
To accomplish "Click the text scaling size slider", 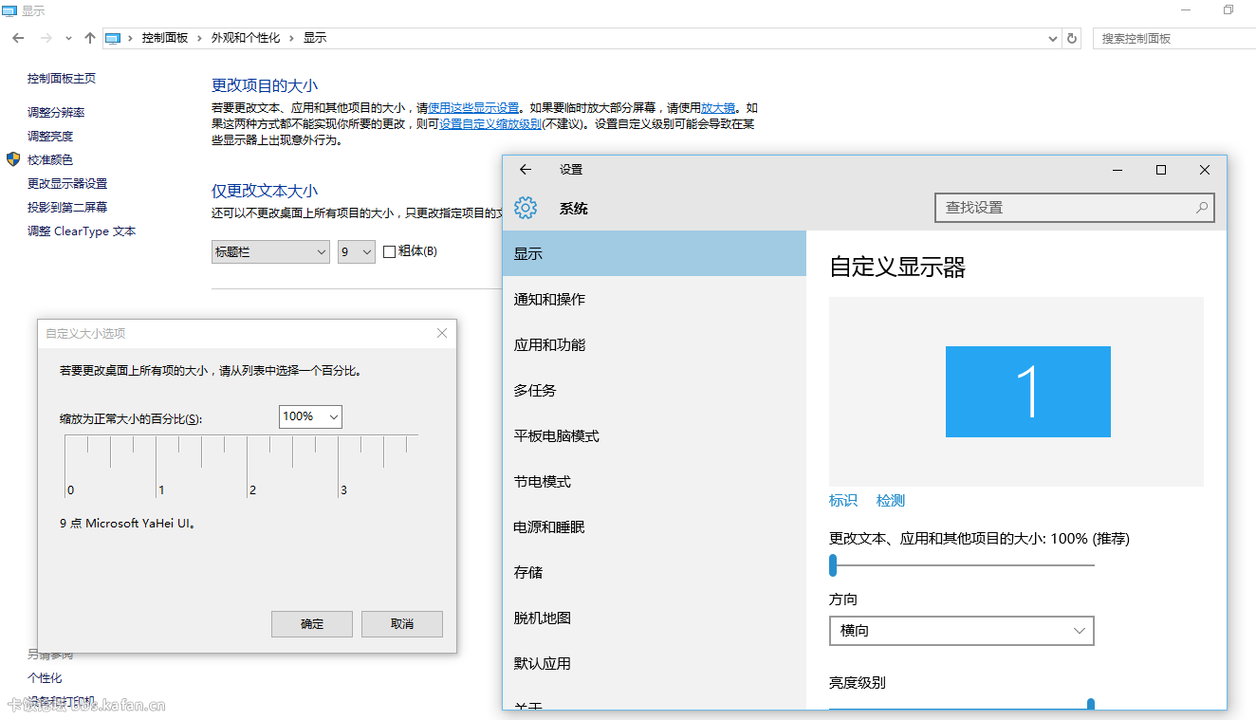I will [x=962, y=565].
